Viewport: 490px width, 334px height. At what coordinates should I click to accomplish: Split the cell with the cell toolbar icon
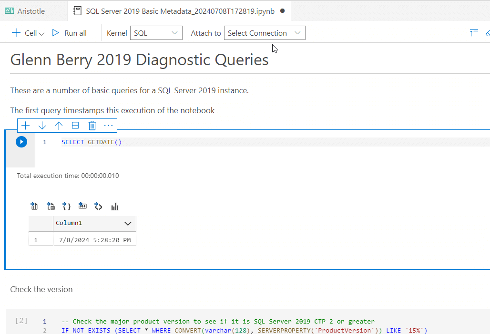[x=75, y=126]
